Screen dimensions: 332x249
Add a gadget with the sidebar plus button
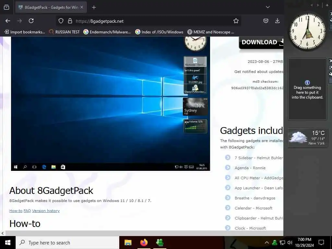pyautogui.click(x=327, y=5)
